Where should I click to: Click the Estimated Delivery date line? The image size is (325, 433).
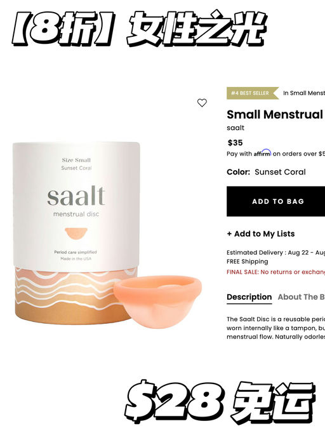click(x=276, y=253)
